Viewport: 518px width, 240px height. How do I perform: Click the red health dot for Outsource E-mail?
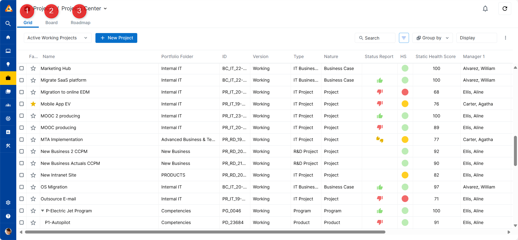405,199
